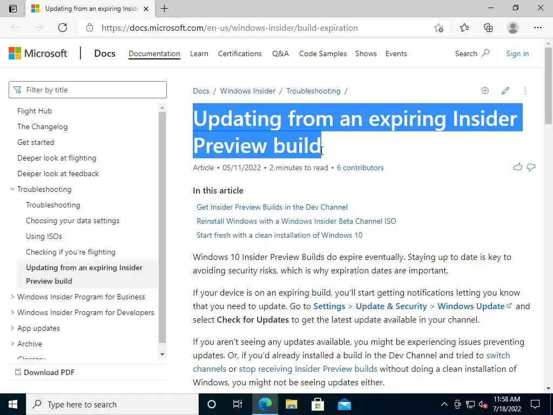This screenshot has width=553, height=415.
Task: Click the Save to collection plus icon
Action: click(485, 91)
